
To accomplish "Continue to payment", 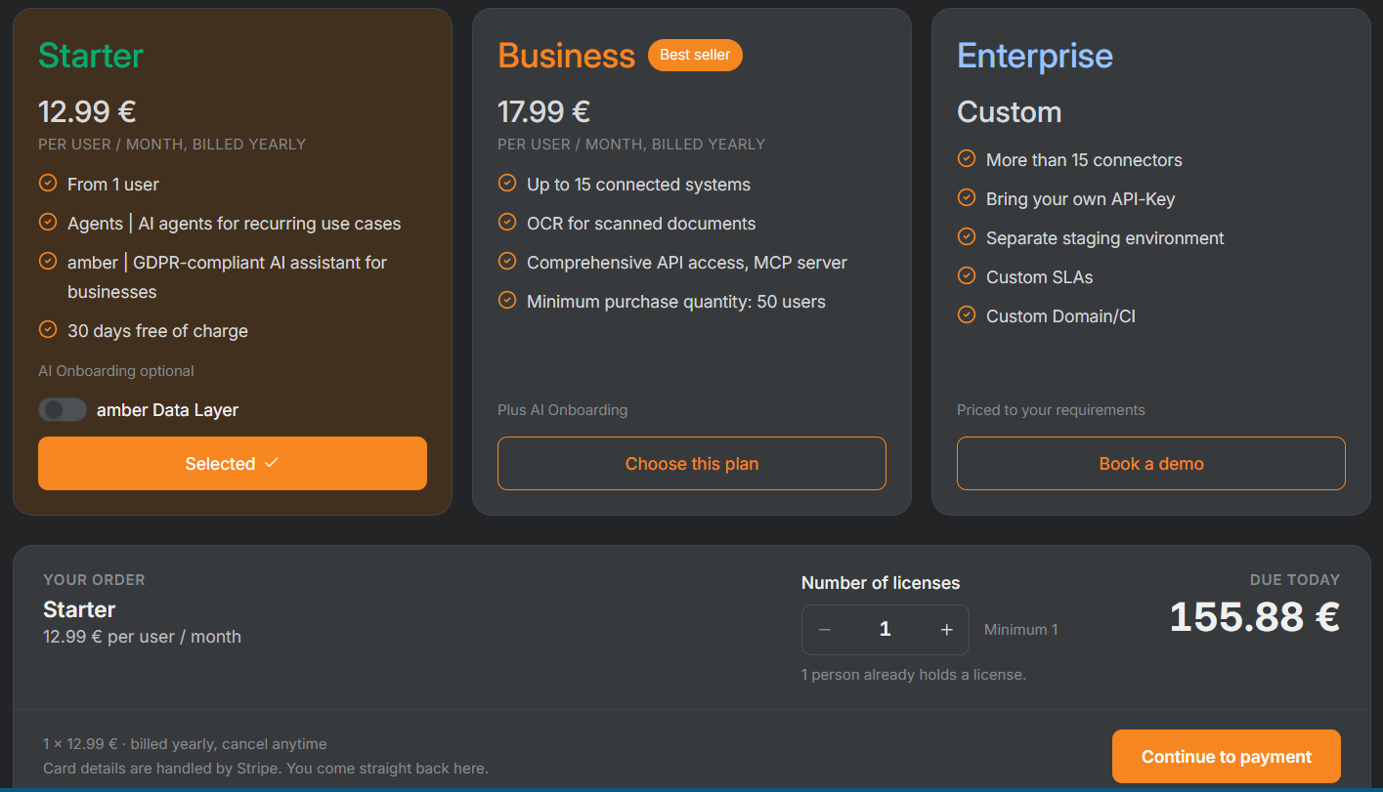I will click(x=1227, y=756).
